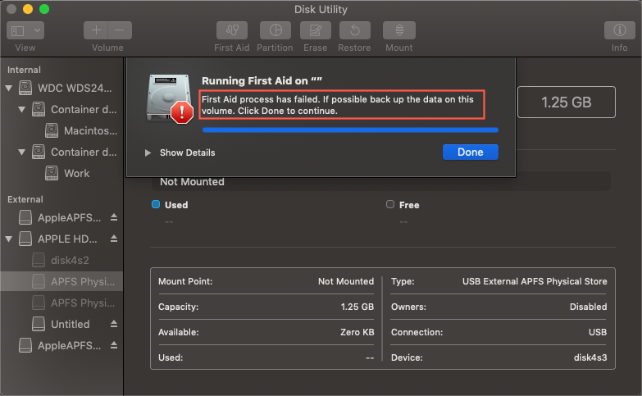Select the Restore toolbar icon

354,31
